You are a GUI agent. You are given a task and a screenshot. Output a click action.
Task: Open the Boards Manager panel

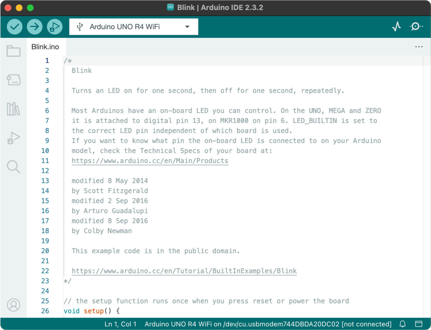click(x=13, y=80)
